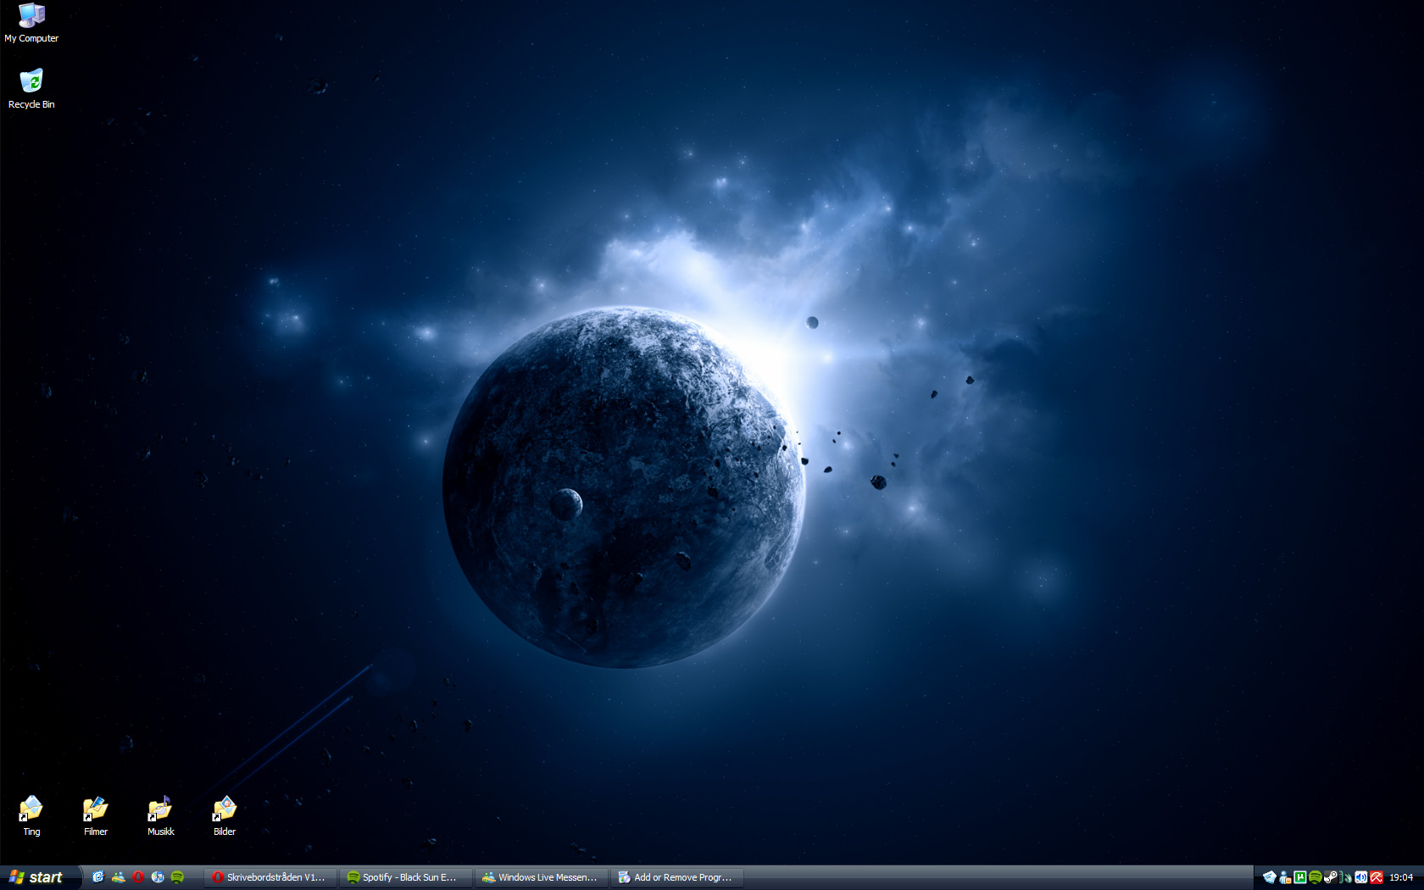Image resolution: width=1424 pixels, height=890 pixels.
Task: Select the Filmer folder shortcut
Action: (96, 816)
